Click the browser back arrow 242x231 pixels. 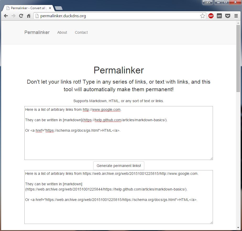(x=6, y=16)
